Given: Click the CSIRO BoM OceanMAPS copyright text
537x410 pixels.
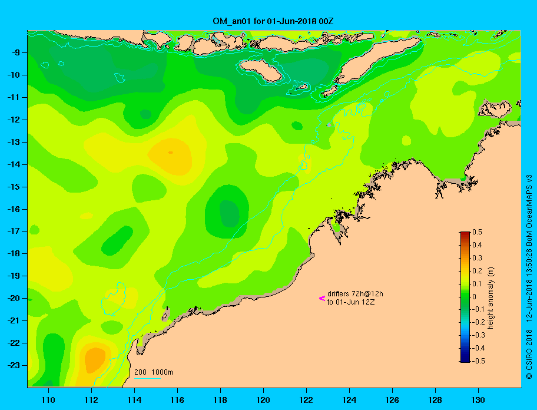Looking at the screenshot, I should click(529, 276).
